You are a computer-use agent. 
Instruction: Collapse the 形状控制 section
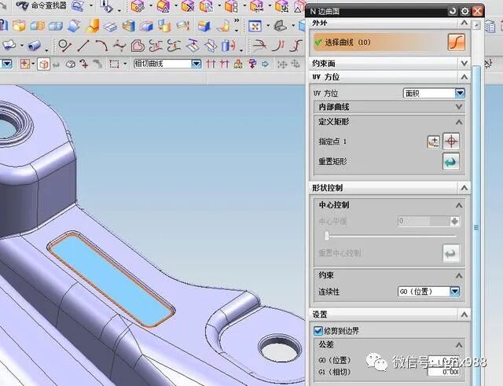464,188
